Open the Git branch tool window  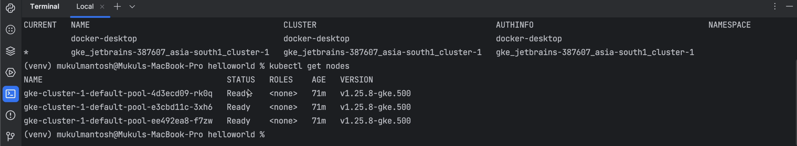pyautogui.click(x=11, y=136)
